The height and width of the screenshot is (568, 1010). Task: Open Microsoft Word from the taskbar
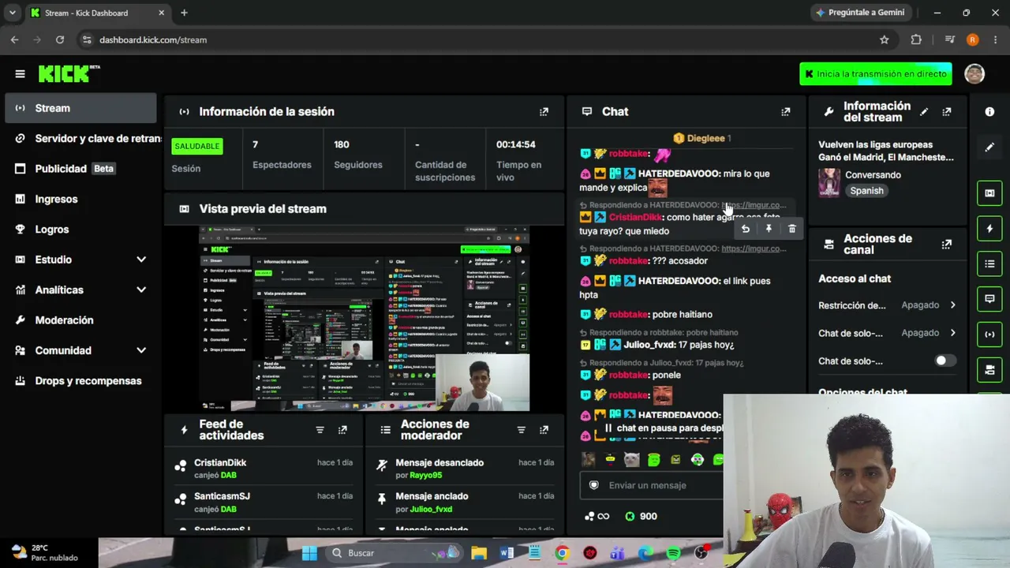point(507,553)
